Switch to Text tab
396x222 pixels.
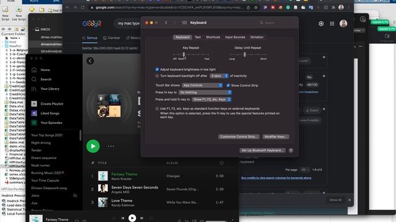[198, 37]
